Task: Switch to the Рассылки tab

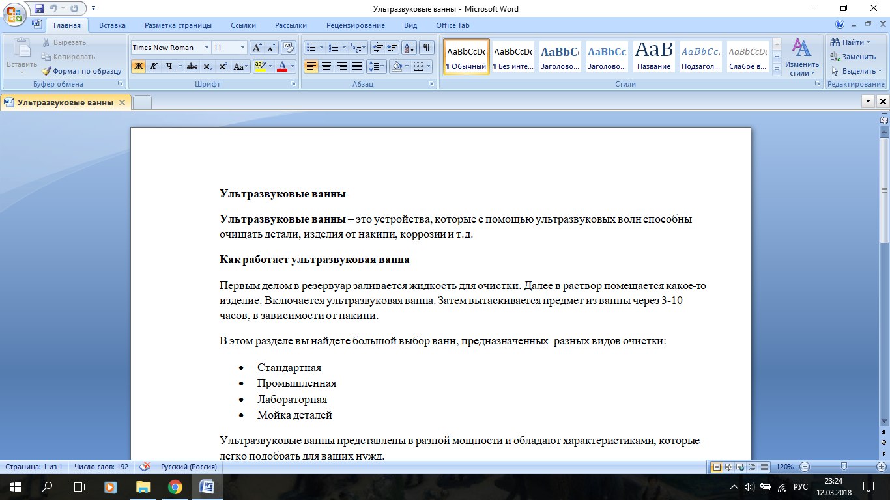Action: (x=291, y=25)
